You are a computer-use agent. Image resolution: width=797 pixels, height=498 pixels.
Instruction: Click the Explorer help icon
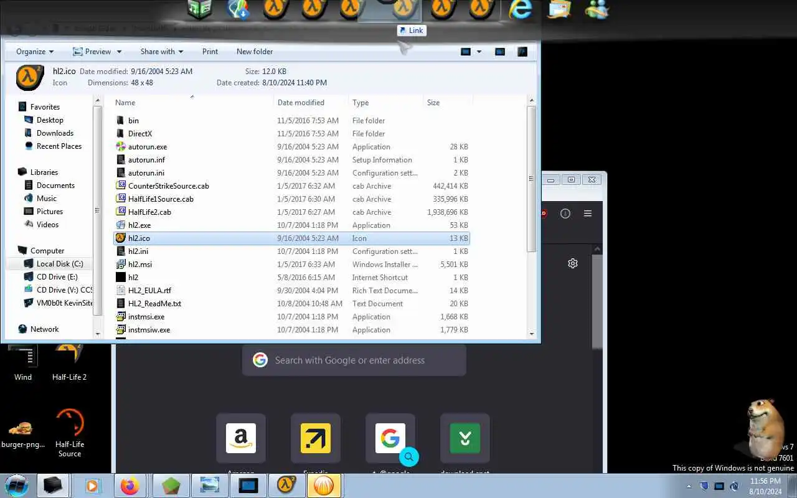[522, 52]
